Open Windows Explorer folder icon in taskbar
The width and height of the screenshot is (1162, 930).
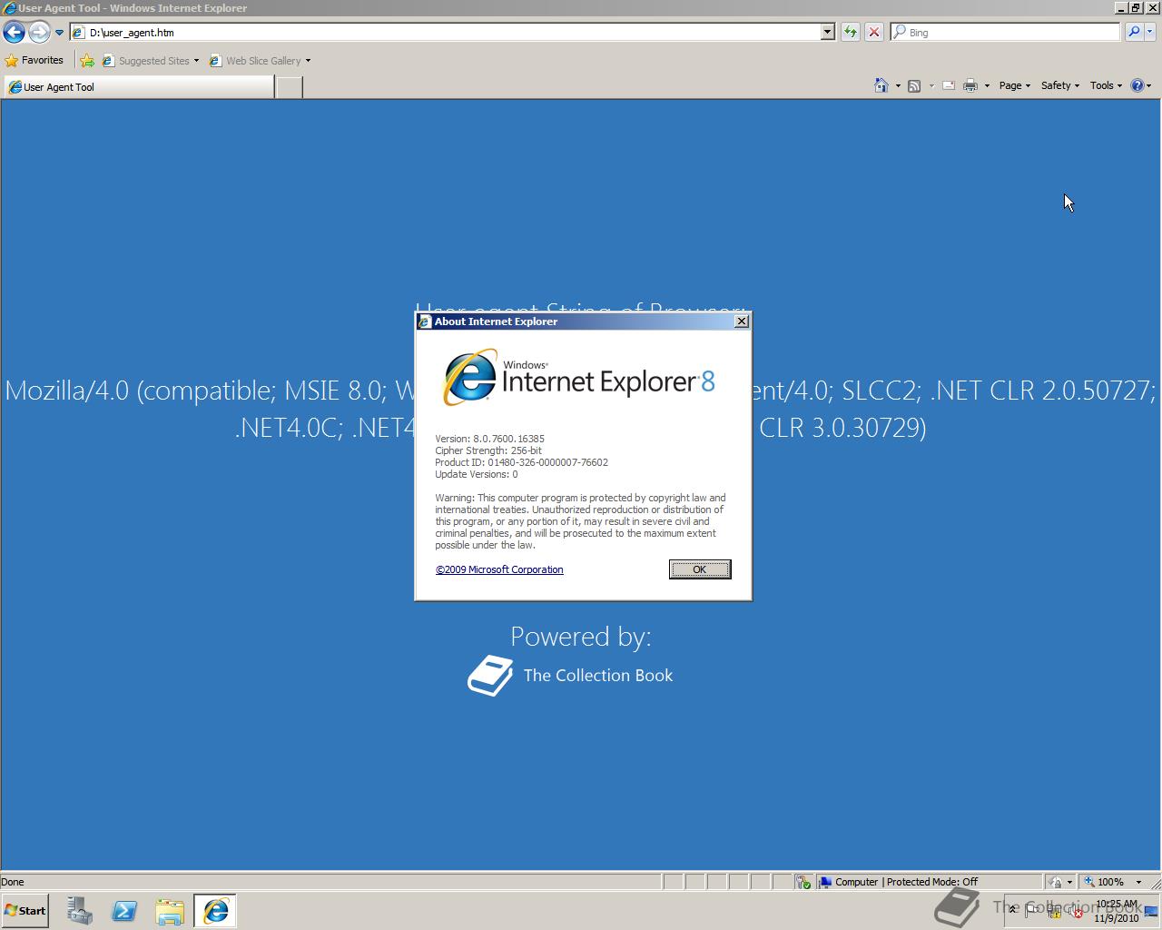pyautogui.click(x=170, y=911)
